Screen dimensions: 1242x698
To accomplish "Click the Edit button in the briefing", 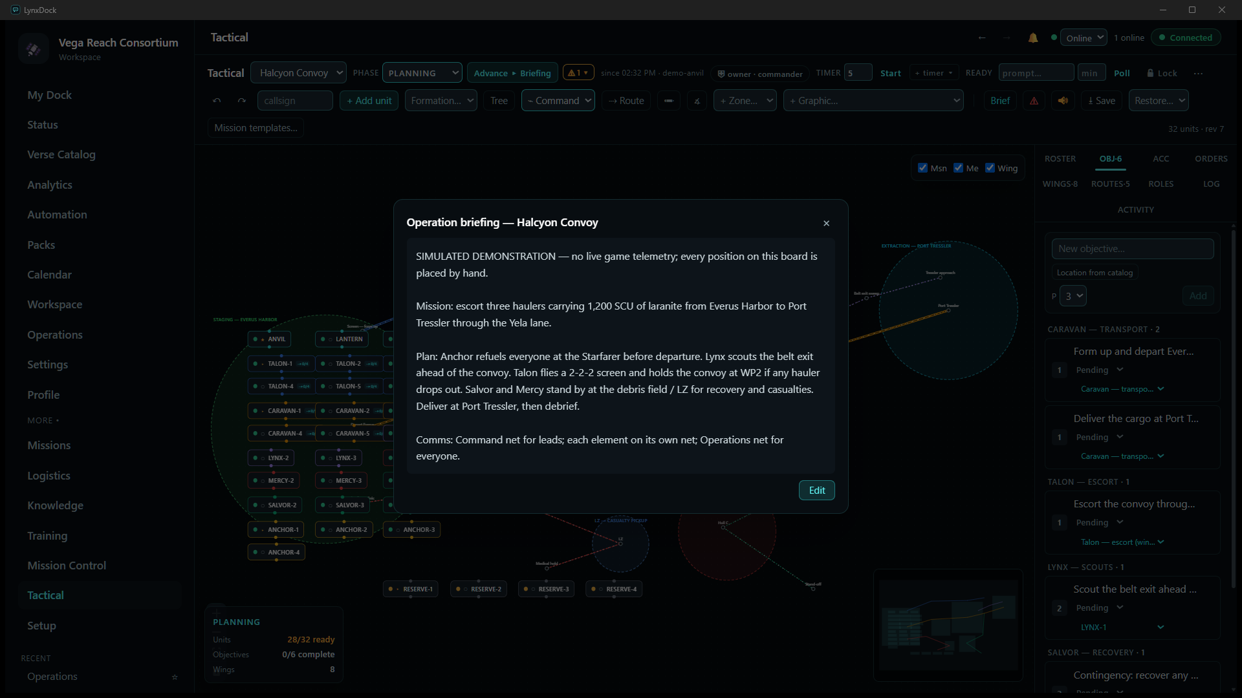I will (x=817, y=491).
